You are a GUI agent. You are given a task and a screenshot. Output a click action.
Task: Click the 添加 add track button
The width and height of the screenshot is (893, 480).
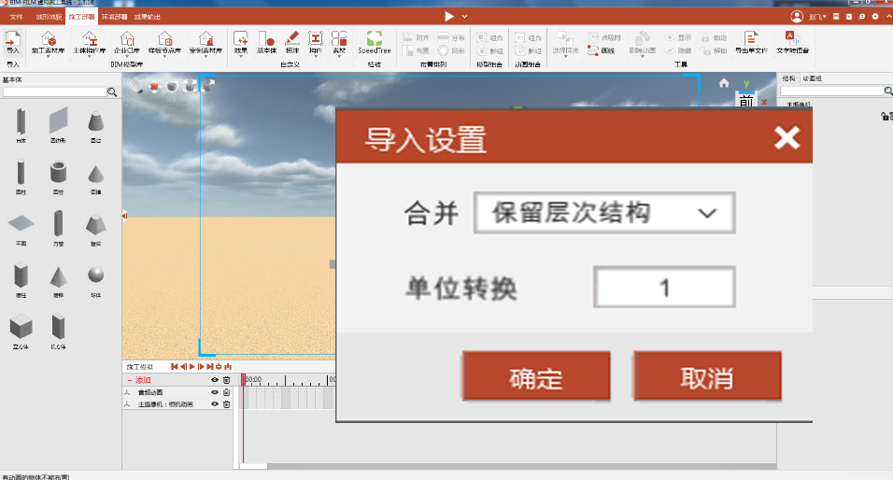(x=139, y=380)
